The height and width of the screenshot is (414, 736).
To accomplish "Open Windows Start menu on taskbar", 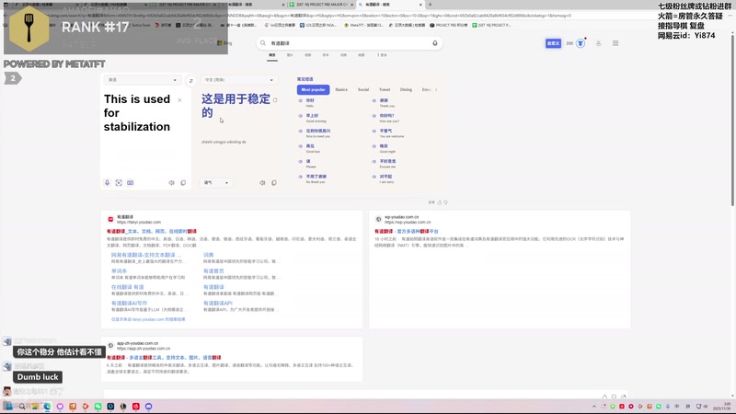I will (8, 407).
